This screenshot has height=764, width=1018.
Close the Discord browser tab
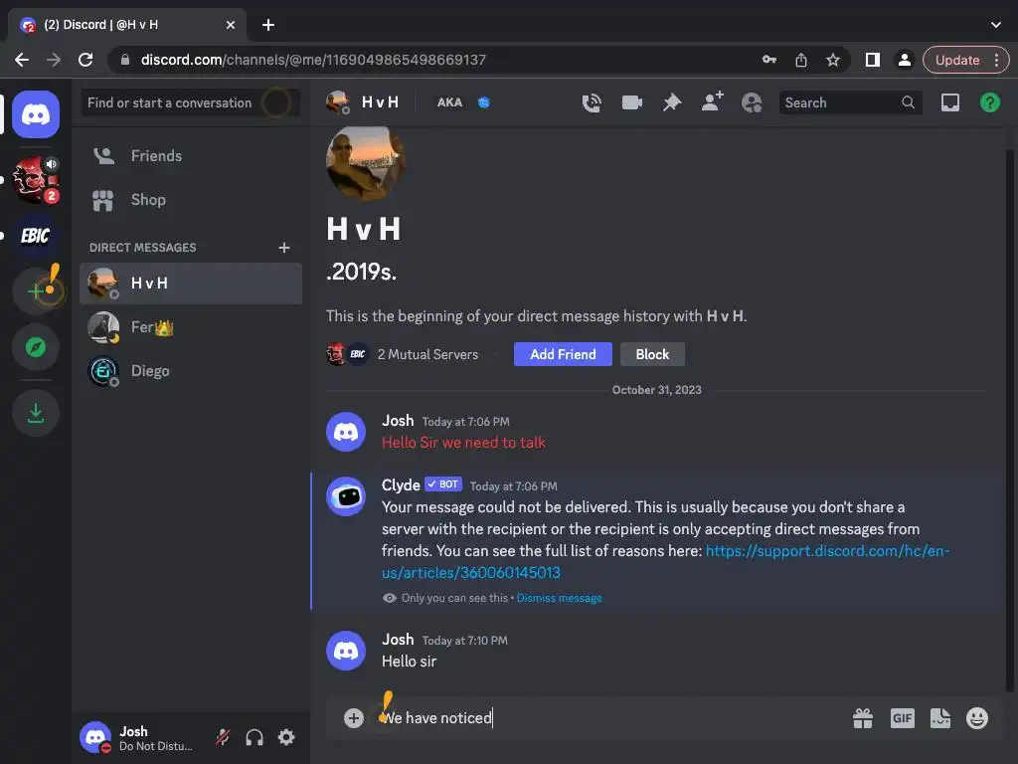[x=231, y=25]
